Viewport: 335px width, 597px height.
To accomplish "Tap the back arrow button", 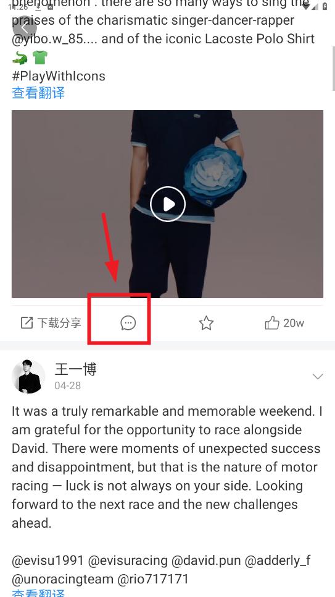I will pyautogui.click(x=25, y=28).
